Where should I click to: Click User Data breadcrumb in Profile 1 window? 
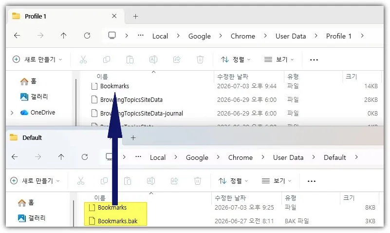291,36
